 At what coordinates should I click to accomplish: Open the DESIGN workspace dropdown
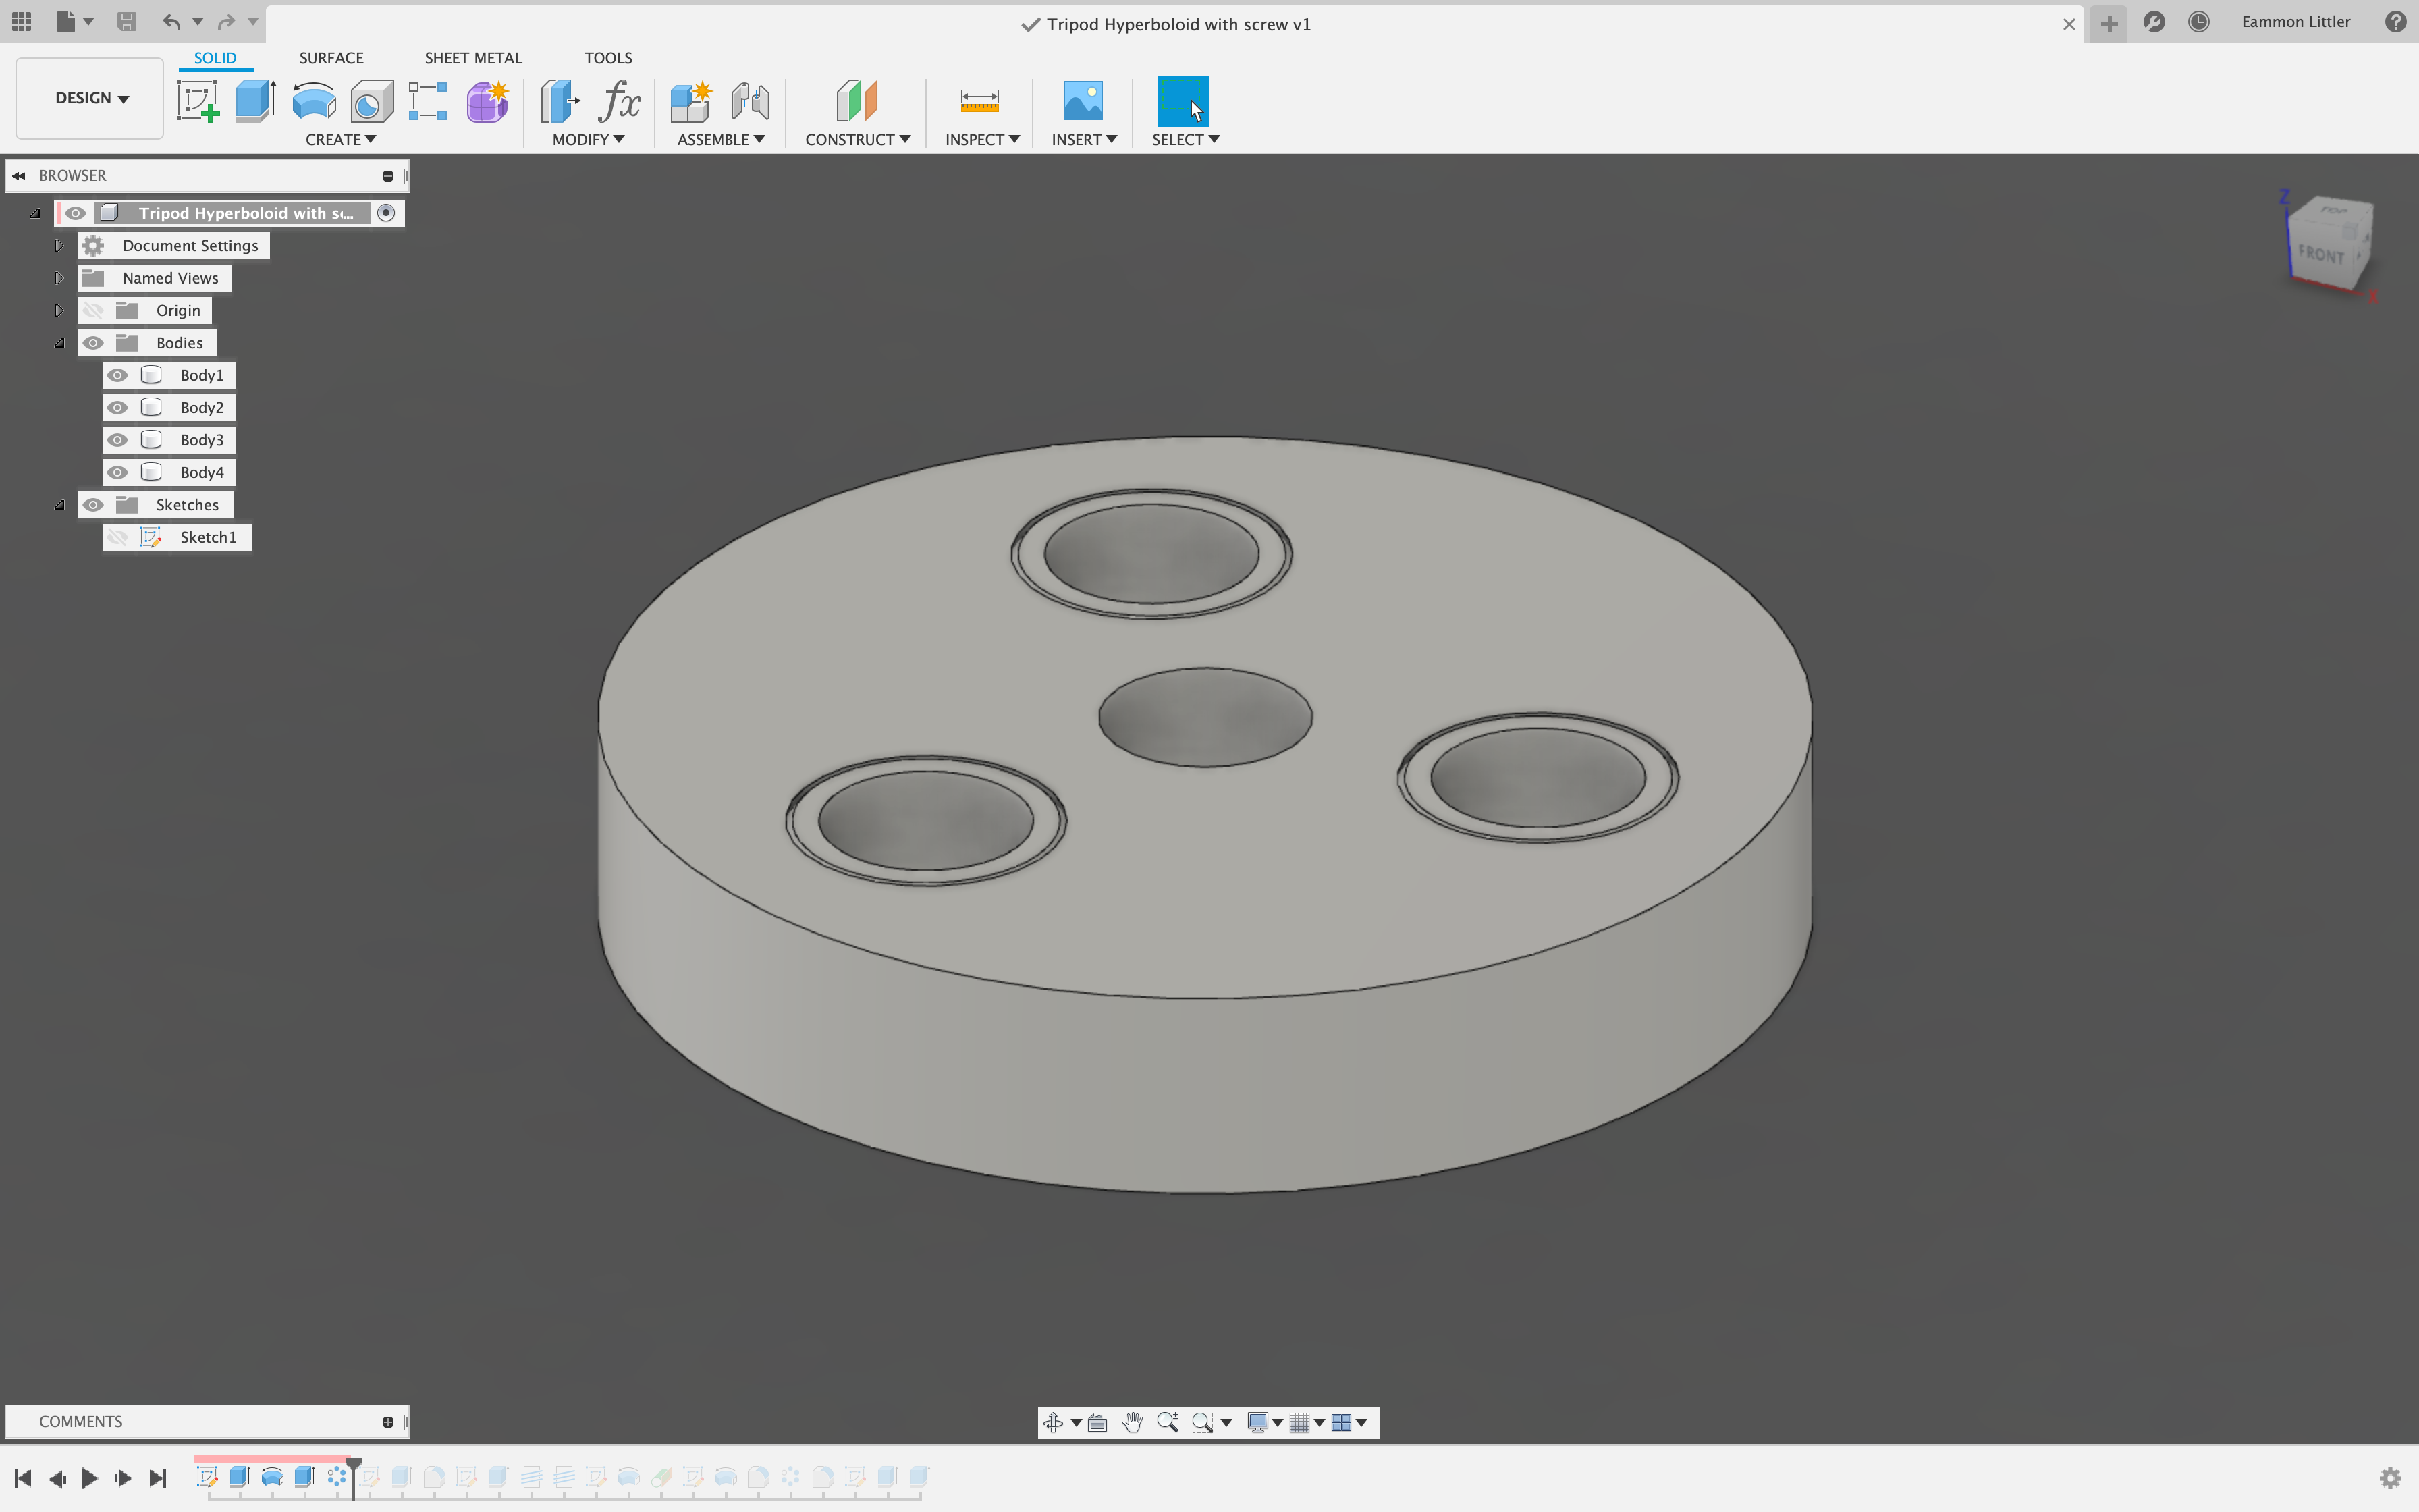pyautogui.click(x=91, y=98)
